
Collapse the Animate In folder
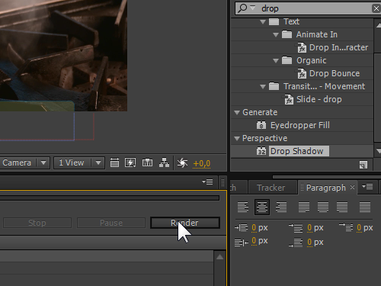[276, 35]
